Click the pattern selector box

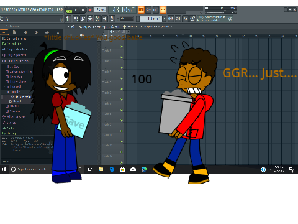pyautogui.click(x=151, y=19)
